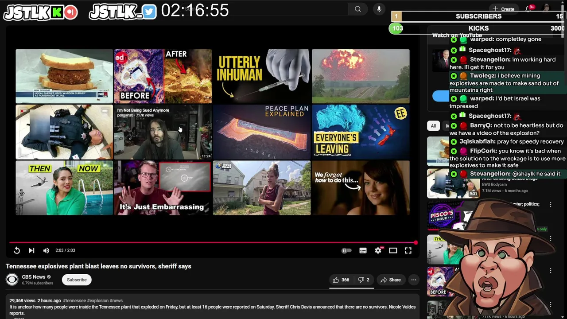The height and width of the screenshot is (319, 567).
Task: Open It's Just Embarrassing video
Action: [163, 188]
